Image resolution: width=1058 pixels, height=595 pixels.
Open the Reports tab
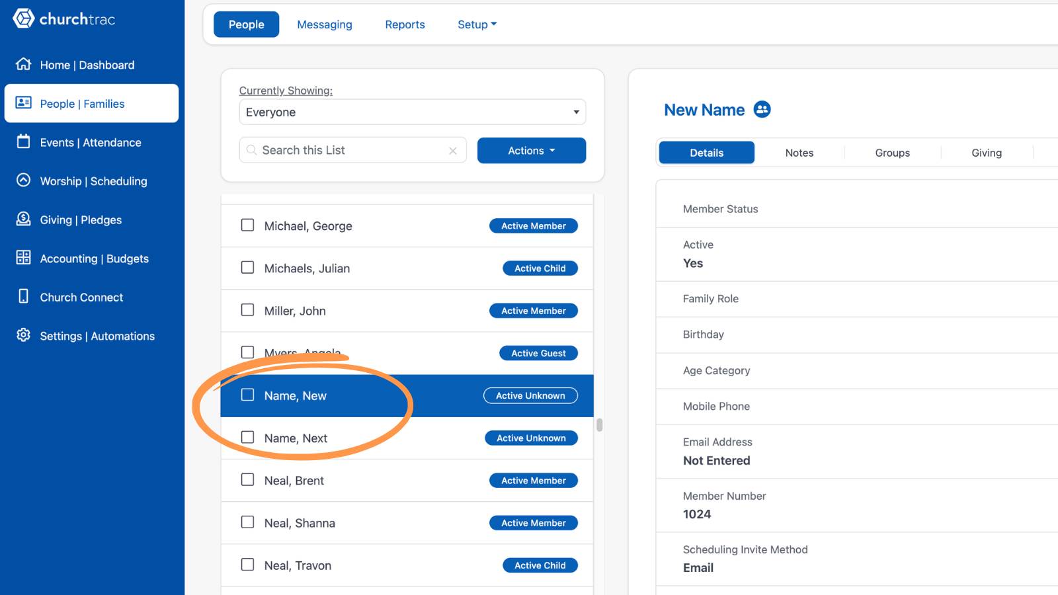[405, 24]
